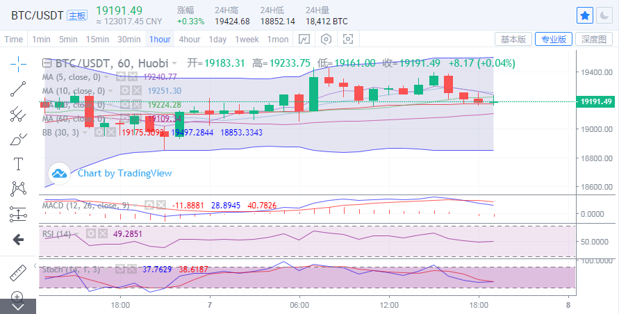Screen dimensions: 619x314
Task: Expand RSI (14) dropdown arrow
Action: pos(76,234)
